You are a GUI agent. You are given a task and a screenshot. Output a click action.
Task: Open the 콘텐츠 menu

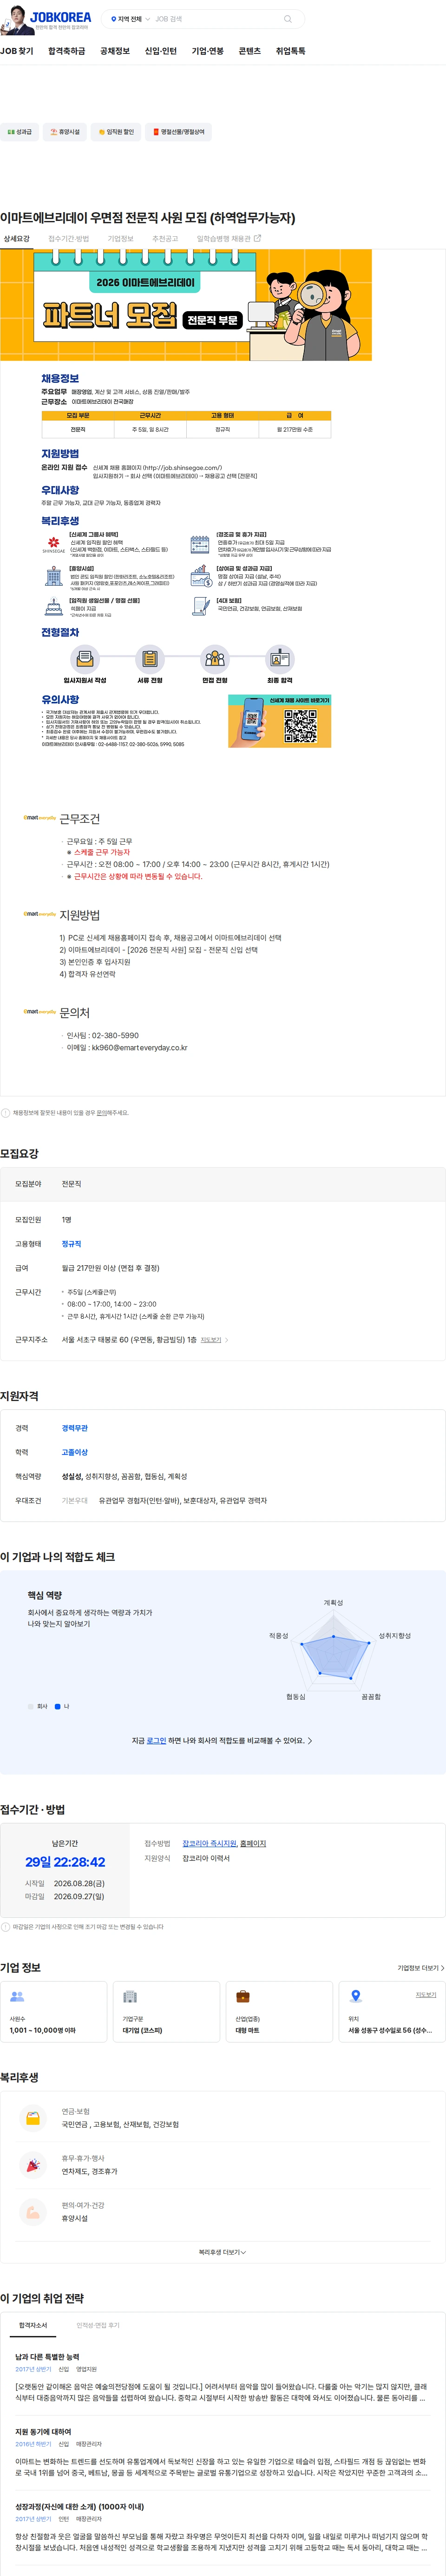tap(249, 51)
